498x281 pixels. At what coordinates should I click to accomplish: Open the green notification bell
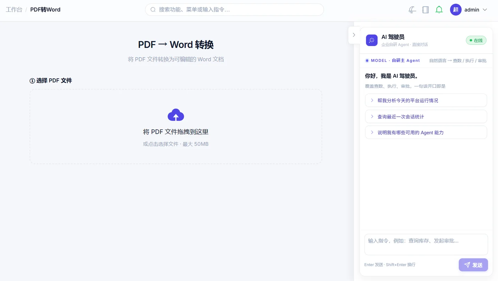coord(439,10)
